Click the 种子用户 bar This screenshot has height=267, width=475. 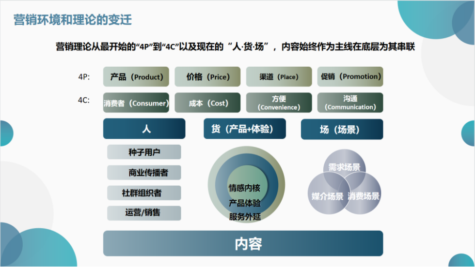coord(144,152)
